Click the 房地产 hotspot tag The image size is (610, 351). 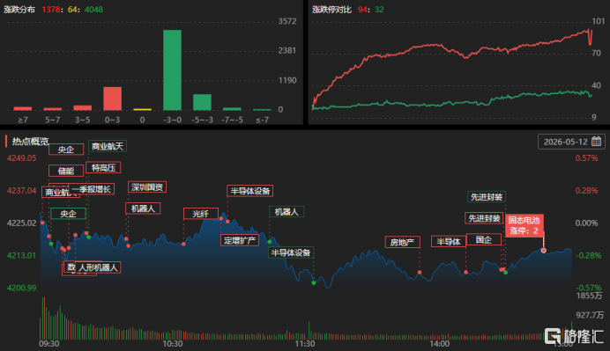pos(402,242)
